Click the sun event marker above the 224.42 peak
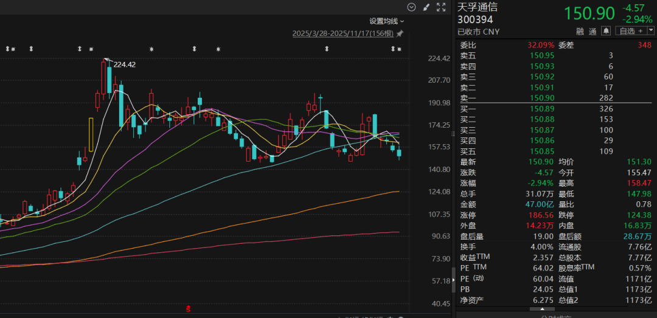 (91, 49)
